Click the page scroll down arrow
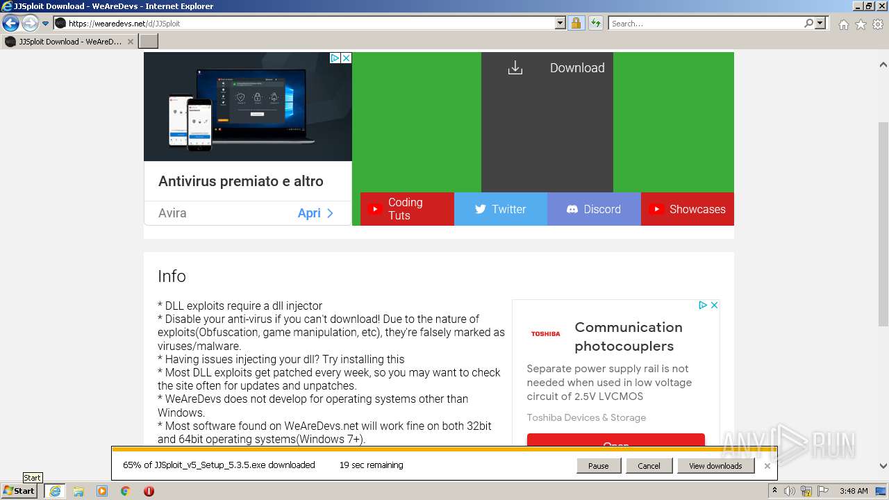The image size is (889, 500). coord(883,466)
